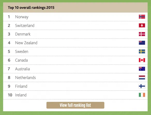Click the Netherlands country name
Image resolution: width=151 pixels, height=115 pixels.
pos(25,78)
